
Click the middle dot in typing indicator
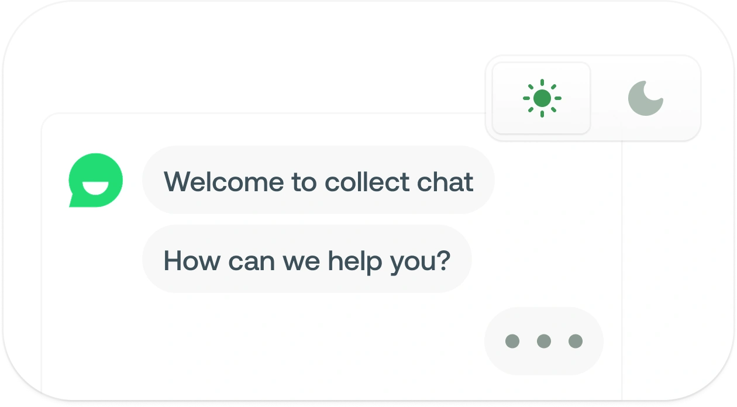543,341
